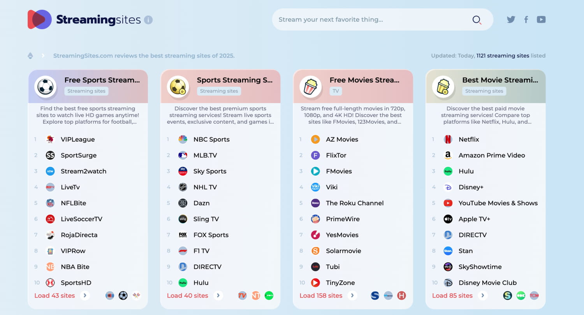Expand Load 43 sites arrow
The height and width of the screenshot is (315, 584).
point(85,296)
